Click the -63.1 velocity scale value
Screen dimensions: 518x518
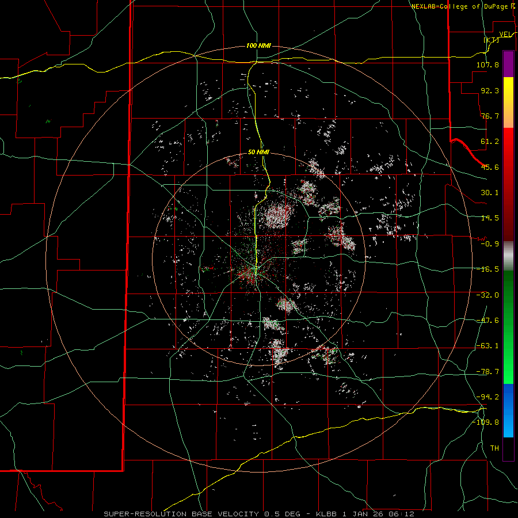click(487, 346)
